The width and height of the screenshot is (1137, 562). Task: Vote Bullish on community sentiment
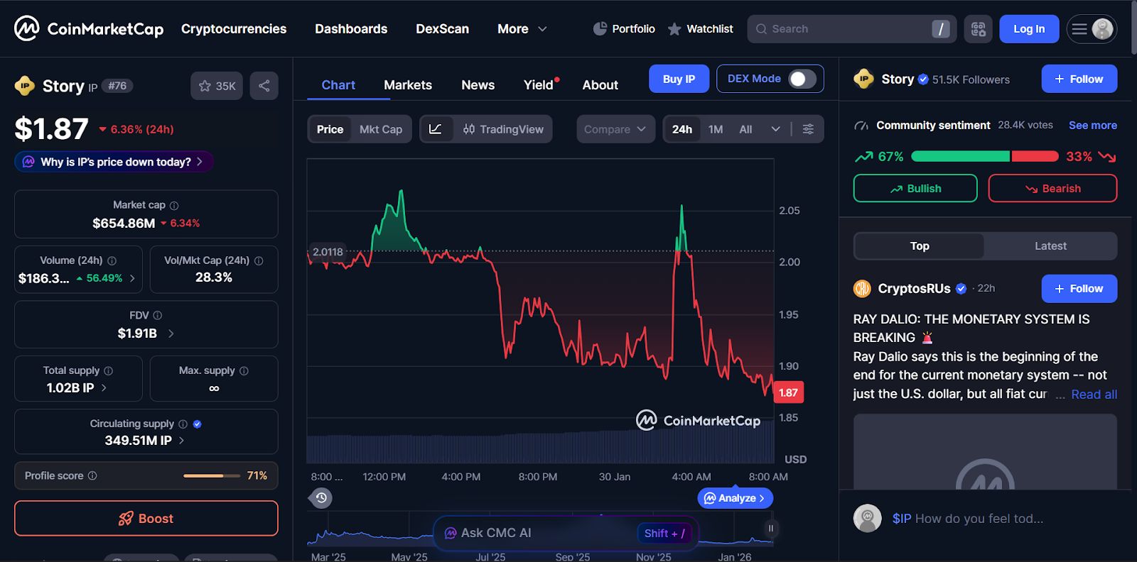[x=915, y=189]
